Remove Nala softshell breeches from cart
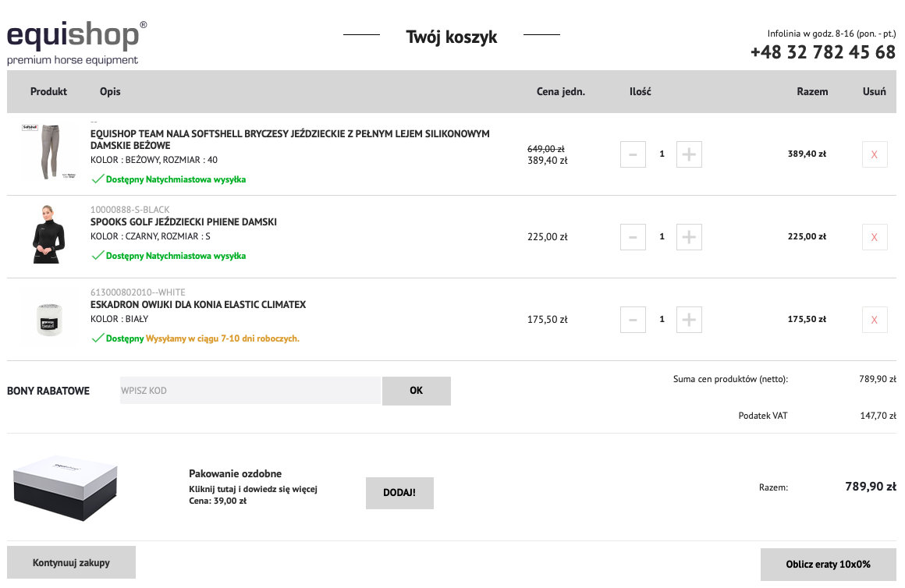This screenshot has height=588, width=905. (x=874, y=154)
